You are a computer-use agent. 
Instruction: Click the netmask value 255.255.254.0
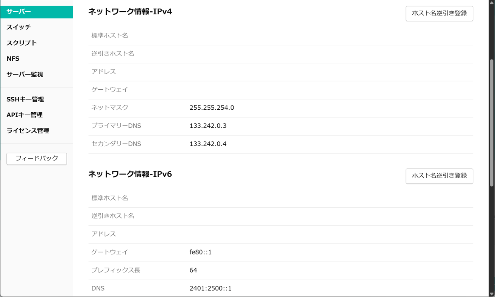(x=212, y=108)
